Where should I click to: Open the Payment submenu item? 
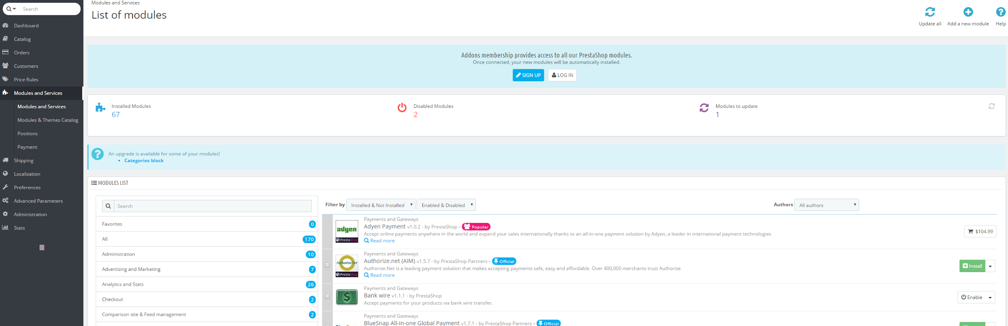(27, 147)
